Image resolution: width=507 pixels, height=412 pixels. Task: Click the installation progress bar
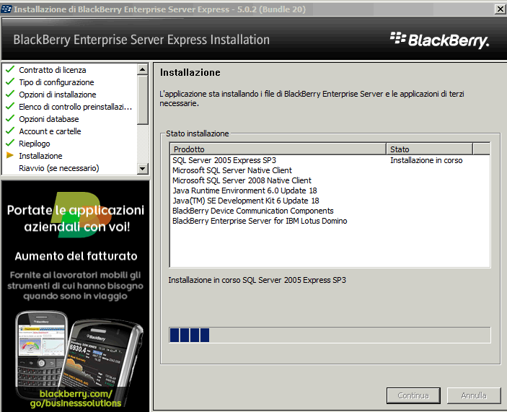click(x=330, y=335)
